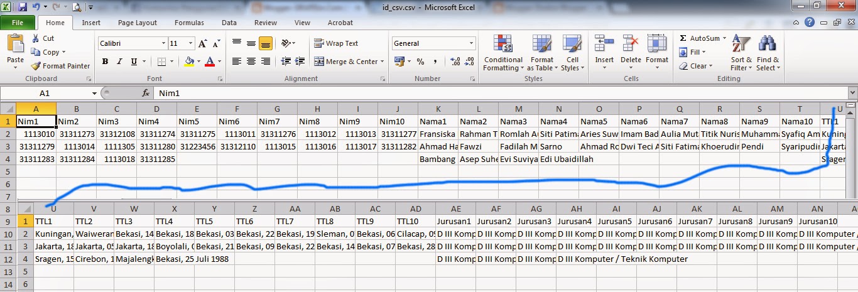Screen dimensions: 858x292
Task: Toggle Italic formatting
Action: pyautogui.click(x=119, y=62)
